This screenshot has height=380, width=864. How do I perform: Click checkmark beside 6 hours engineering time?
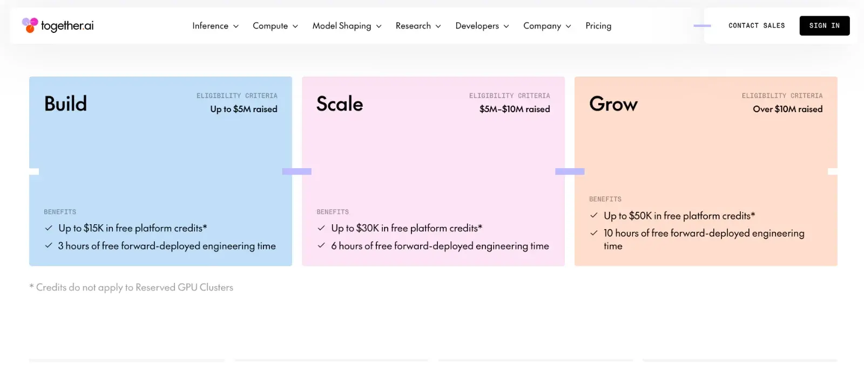(321, 245)
